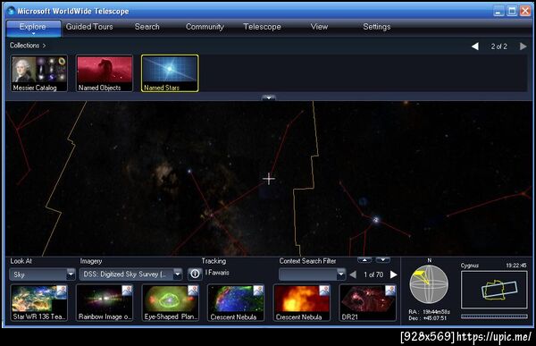Click the down arrow above context results

tap(382, 260)
